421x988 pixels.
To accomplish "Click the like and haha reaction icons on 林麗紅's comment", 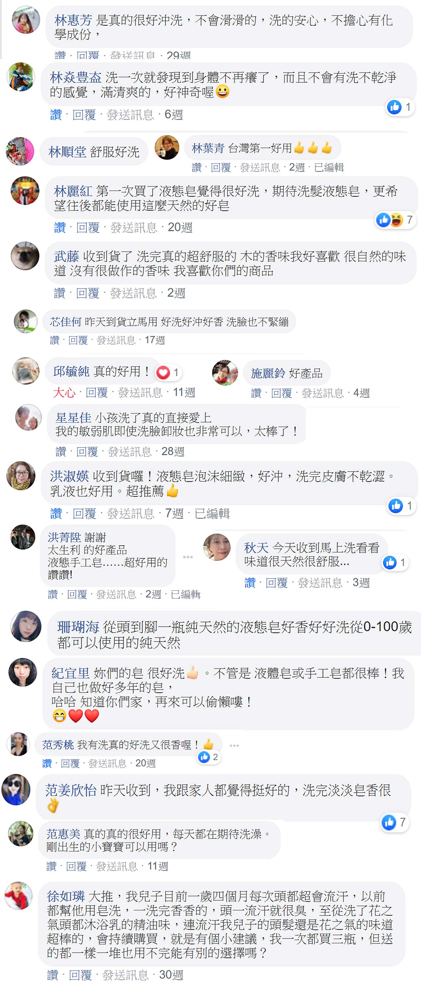I will pos(389,220).
